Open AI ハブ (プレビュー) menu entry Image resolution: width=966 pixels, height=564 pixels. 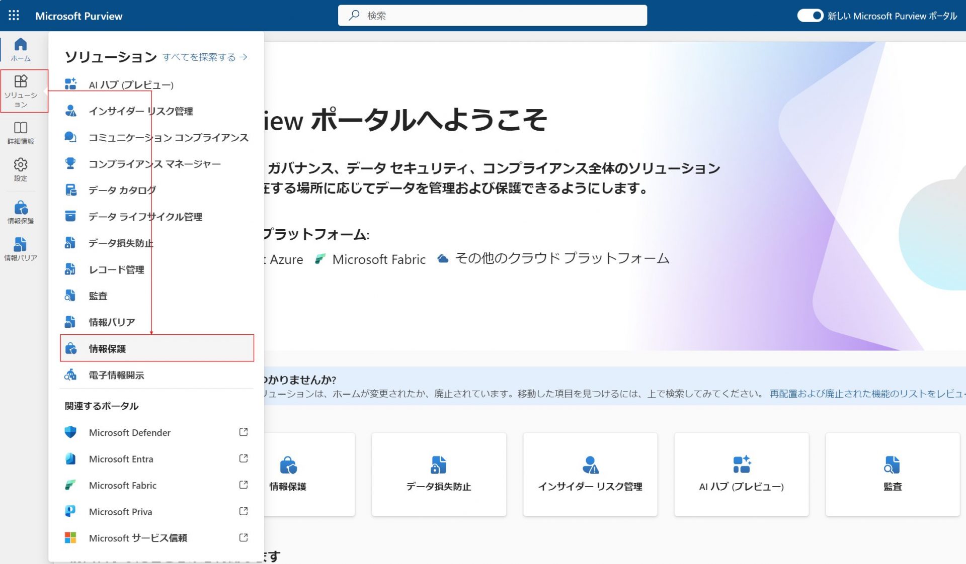131,85
